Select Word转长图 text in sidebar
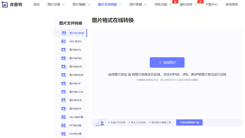Viewport: 245px width, 138px height. (76, 117)
